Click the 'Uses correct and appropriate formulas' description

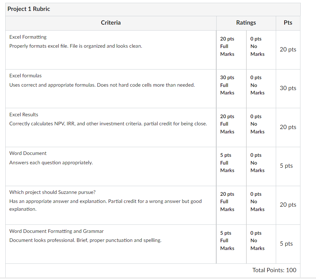pos(102,85)
